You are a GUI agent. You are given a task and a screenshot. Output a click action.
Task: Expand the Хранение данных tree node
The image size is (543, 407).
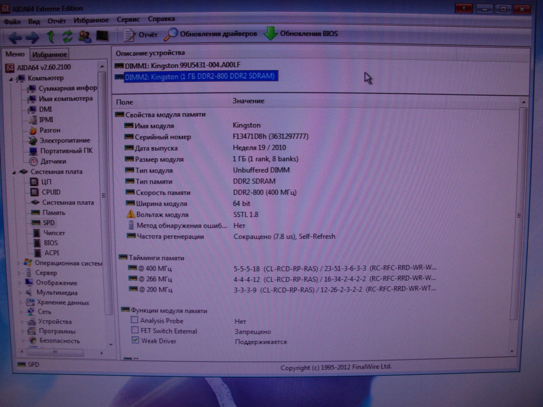click(x=21, y=302)
